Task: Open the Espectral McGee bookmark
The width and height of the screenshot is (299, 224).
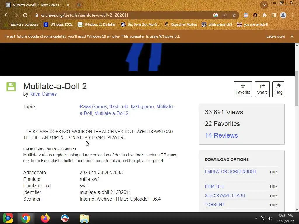Action: tap(180, 24)
